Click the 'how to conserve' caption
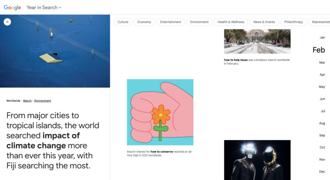330x180 pixels. (159, 153)
